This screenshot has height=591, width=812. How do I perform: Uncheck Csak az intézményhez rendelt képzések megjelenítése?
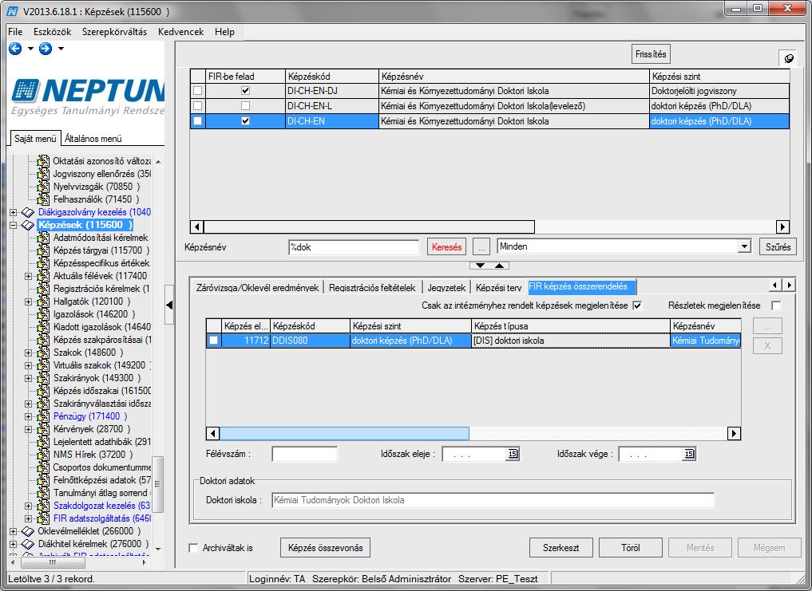click(637, 305)
